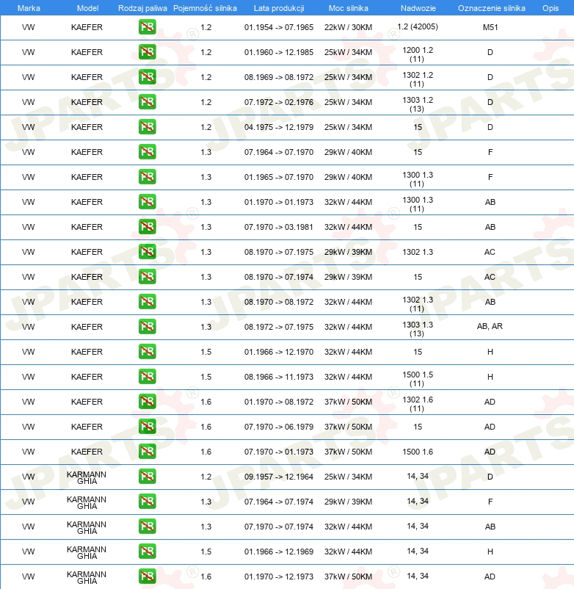574x589 pixels.
Task: Click the body cell '1500 1.6'
Action: pyautogui.click(x=418, y=452)
